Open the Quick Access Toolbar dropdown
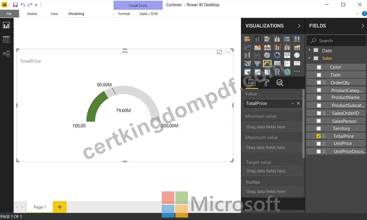Viewport: 367px width, 220px height. [x=36, y=5]
